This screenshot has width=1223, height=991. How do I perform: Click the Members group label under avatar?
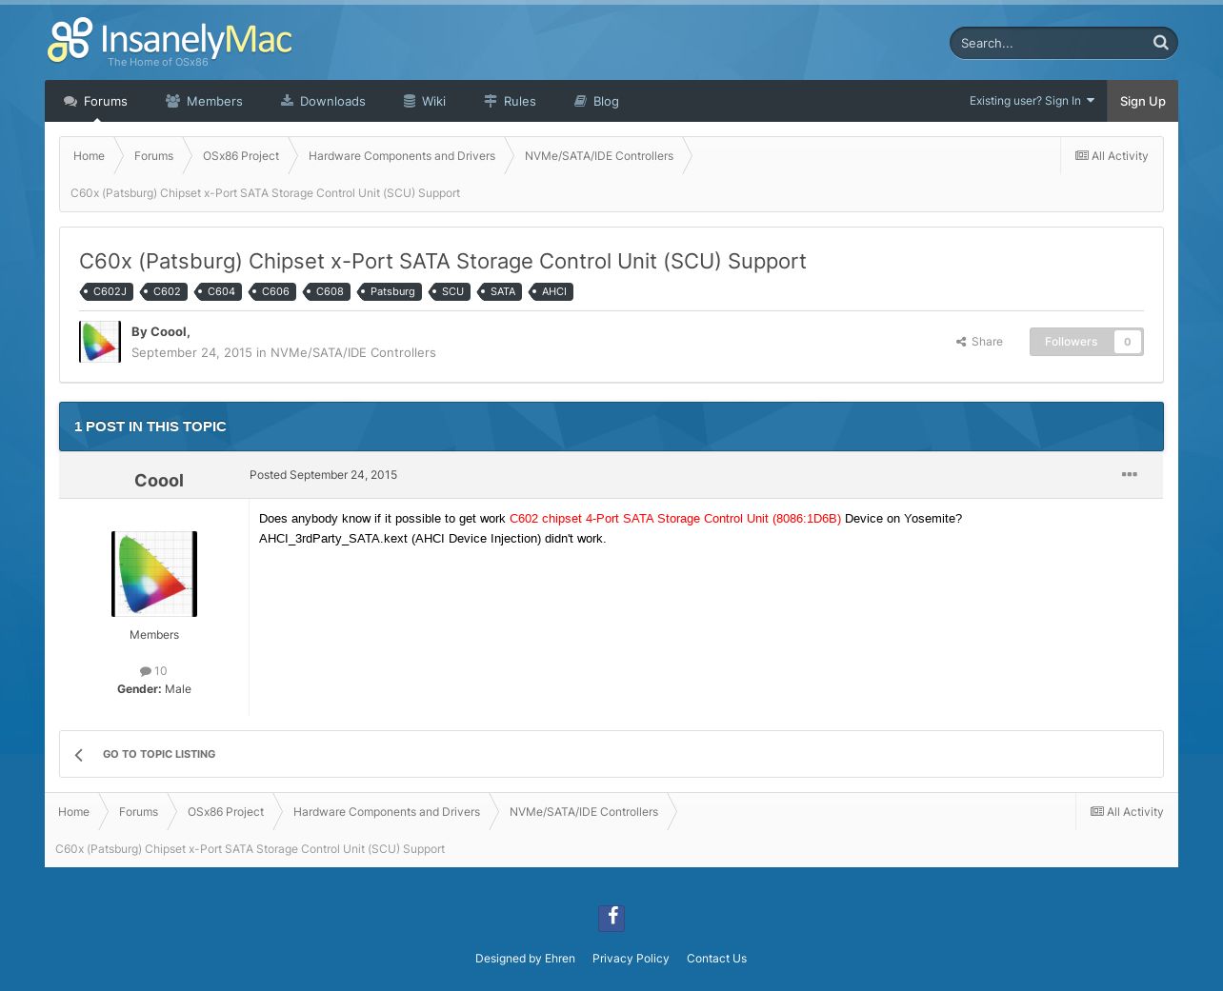(x=154, y=635)
